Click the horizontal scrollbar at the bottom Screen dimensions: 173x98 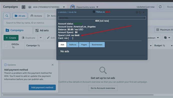[78, 95]
